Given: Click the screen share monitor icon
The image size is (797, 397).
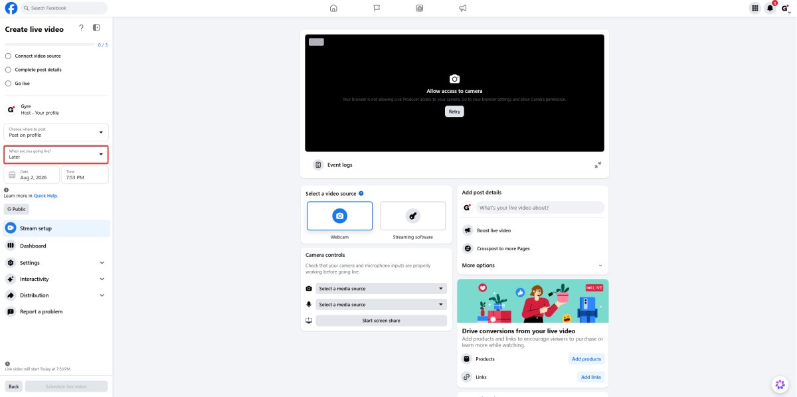Looking at the screenshot, I should click(309, 321).
